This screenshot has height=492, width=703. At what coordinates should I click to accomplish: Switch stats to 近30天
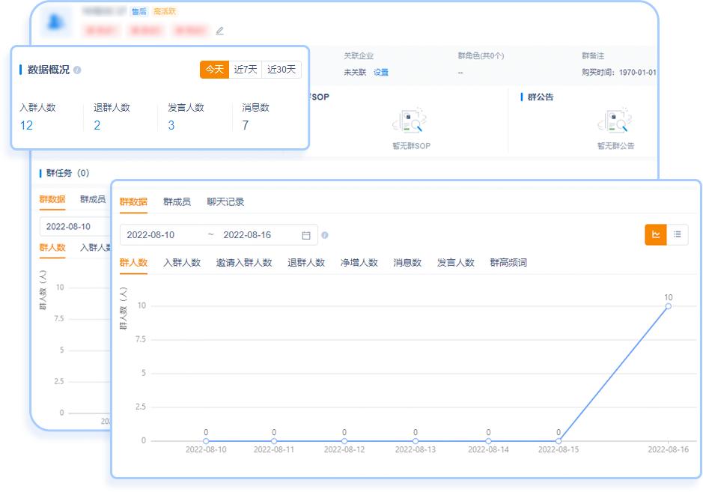281,69
